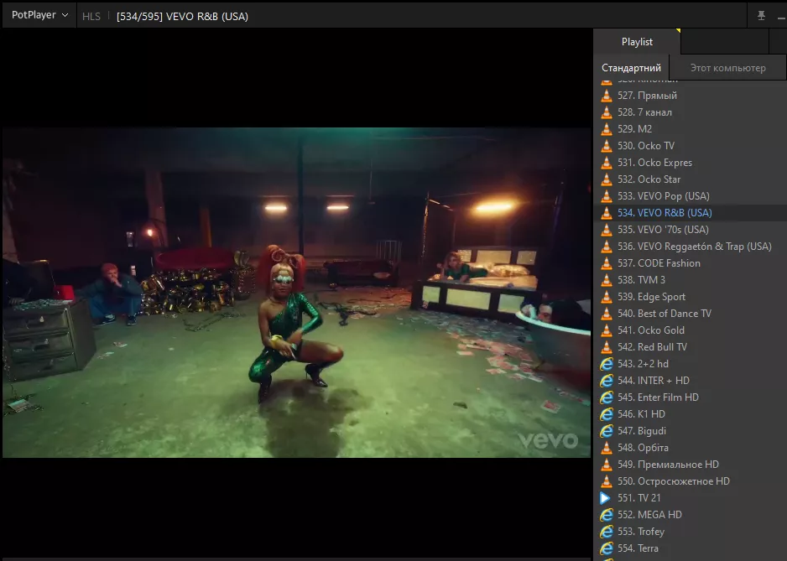Click blue play icon beside 551. TV 21
The image size is (787, 561).
coord(605,498)
